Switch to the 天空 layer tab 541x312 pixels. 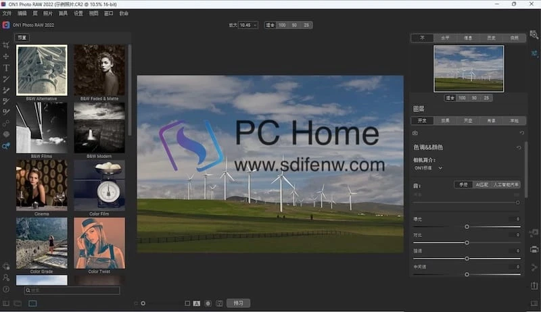468,120
